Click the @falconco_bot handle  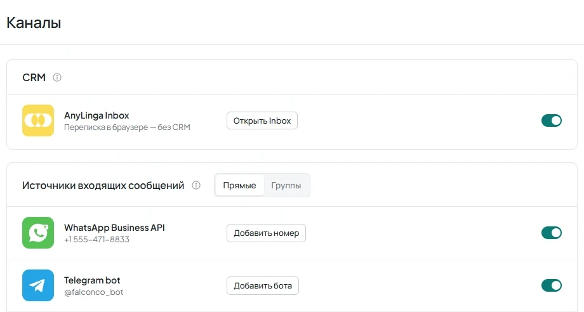pos(93,292)
